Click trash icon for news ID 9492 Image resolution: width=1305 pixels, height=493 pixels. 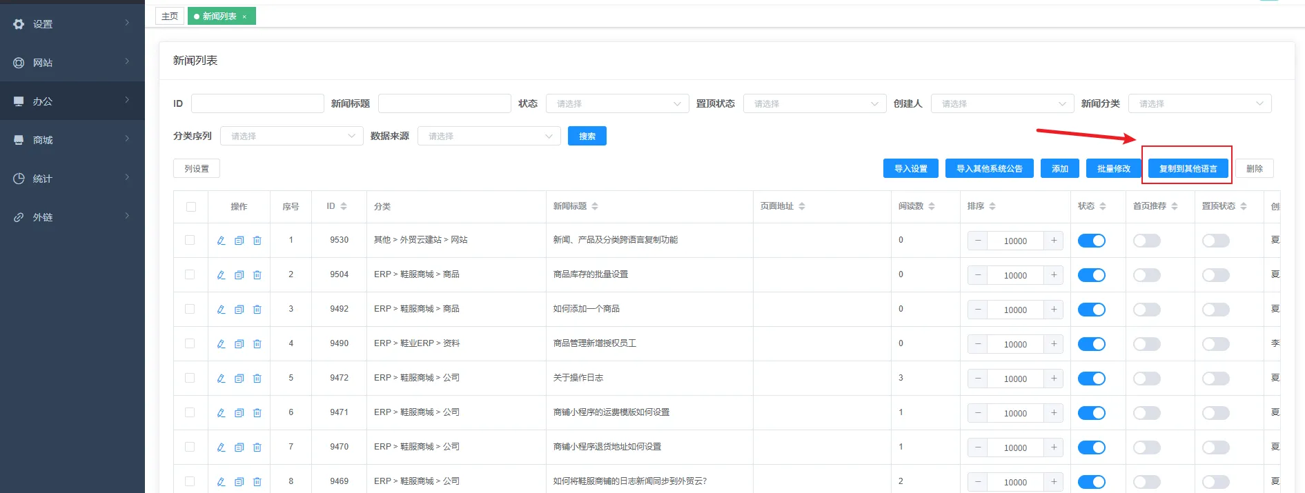pyautogui.click(x=257, y=310)
